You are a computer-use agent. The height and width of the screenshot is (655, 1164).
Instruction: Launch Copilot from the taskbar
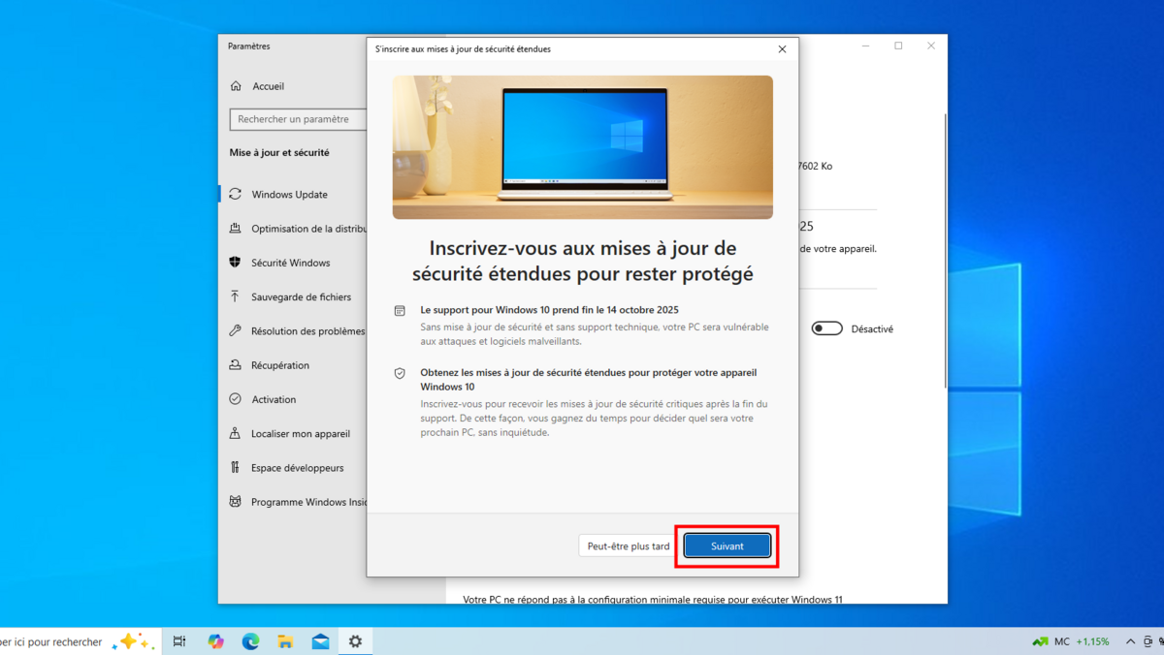tap(215, 641)
